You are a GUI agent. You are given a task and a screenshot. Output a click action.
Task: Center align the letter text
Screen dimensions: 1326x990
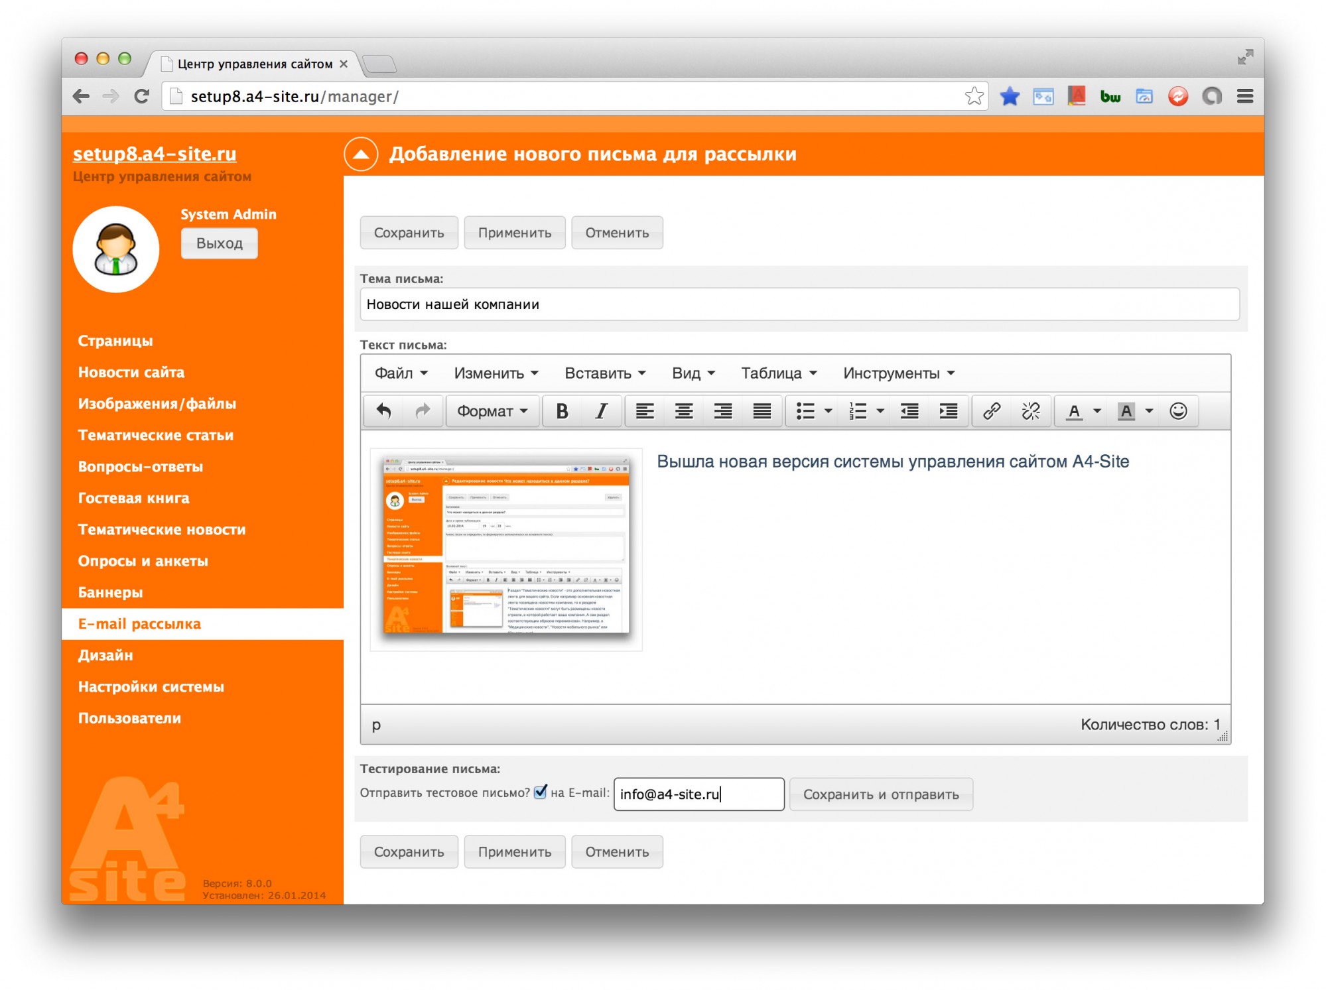(x=684, y=411)
